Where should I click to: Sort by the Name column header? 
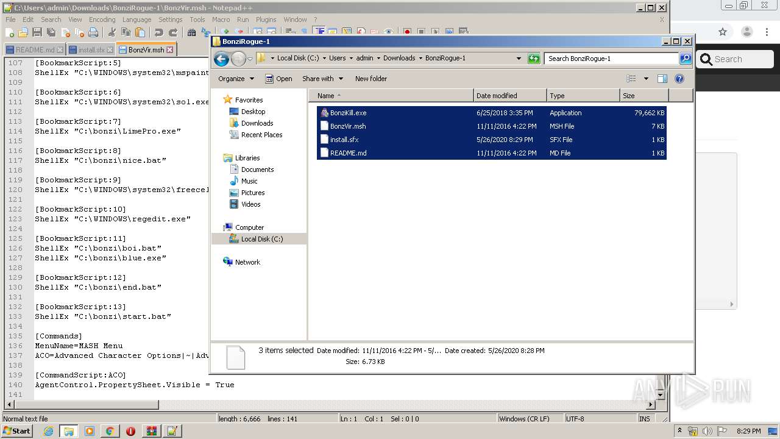(391, 96)
